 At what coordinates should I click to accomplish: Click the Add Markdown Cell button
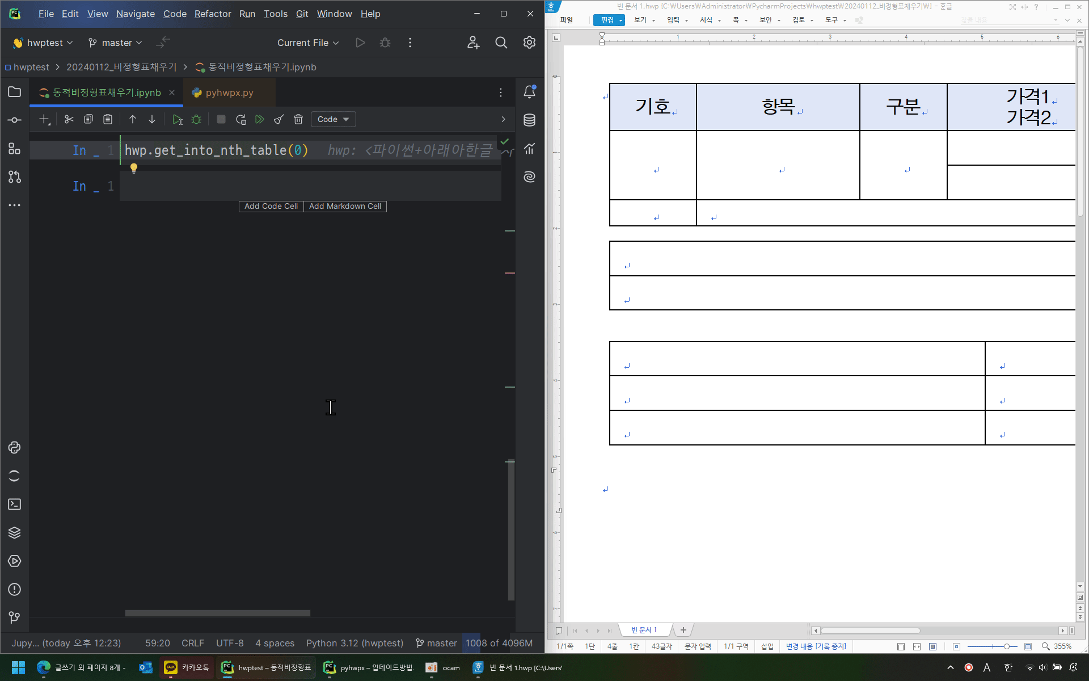coord(345,206)
